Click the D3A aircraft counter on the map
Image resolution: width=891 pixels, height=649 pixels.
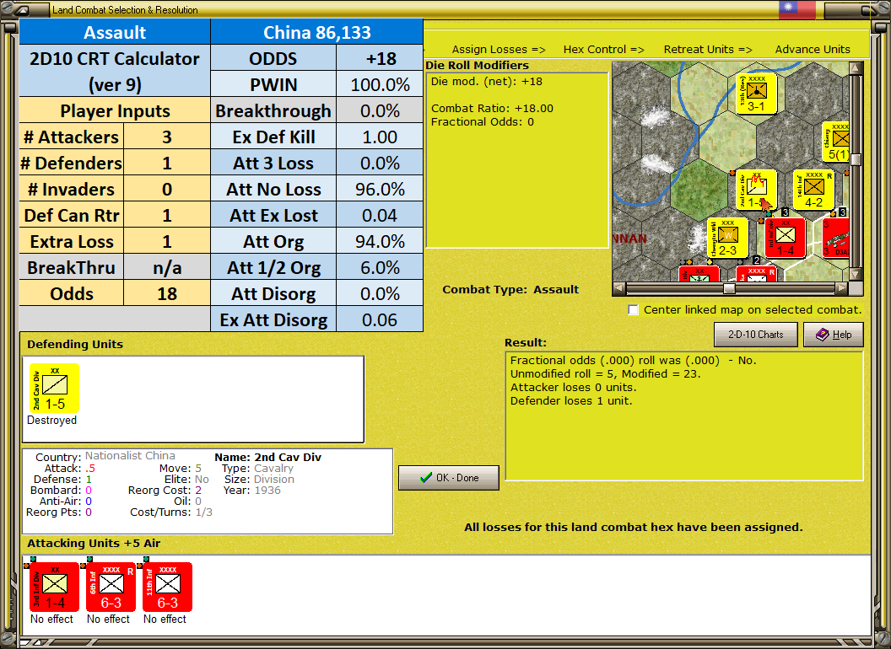[836, 238]
